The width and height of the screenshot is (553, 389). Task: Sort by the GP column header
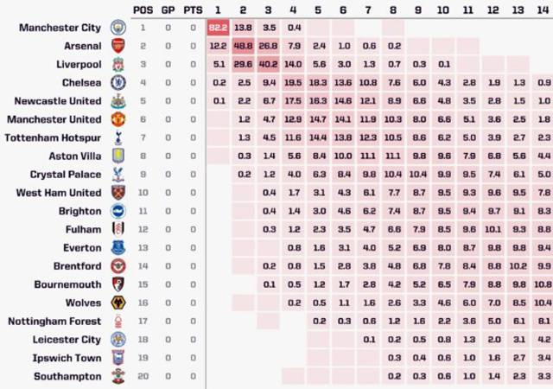[x=167, y=10]
